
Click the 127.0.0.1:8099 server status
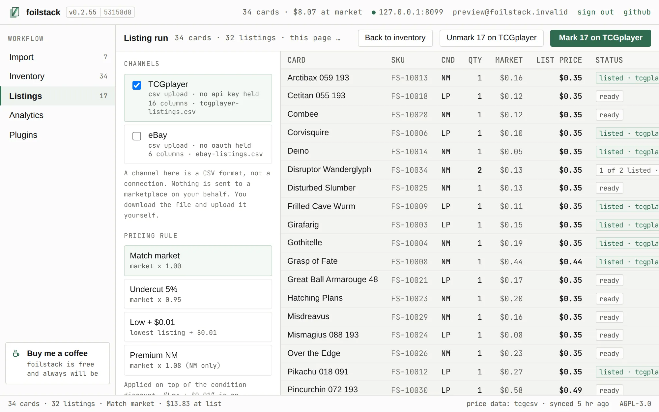coord(407,12)
